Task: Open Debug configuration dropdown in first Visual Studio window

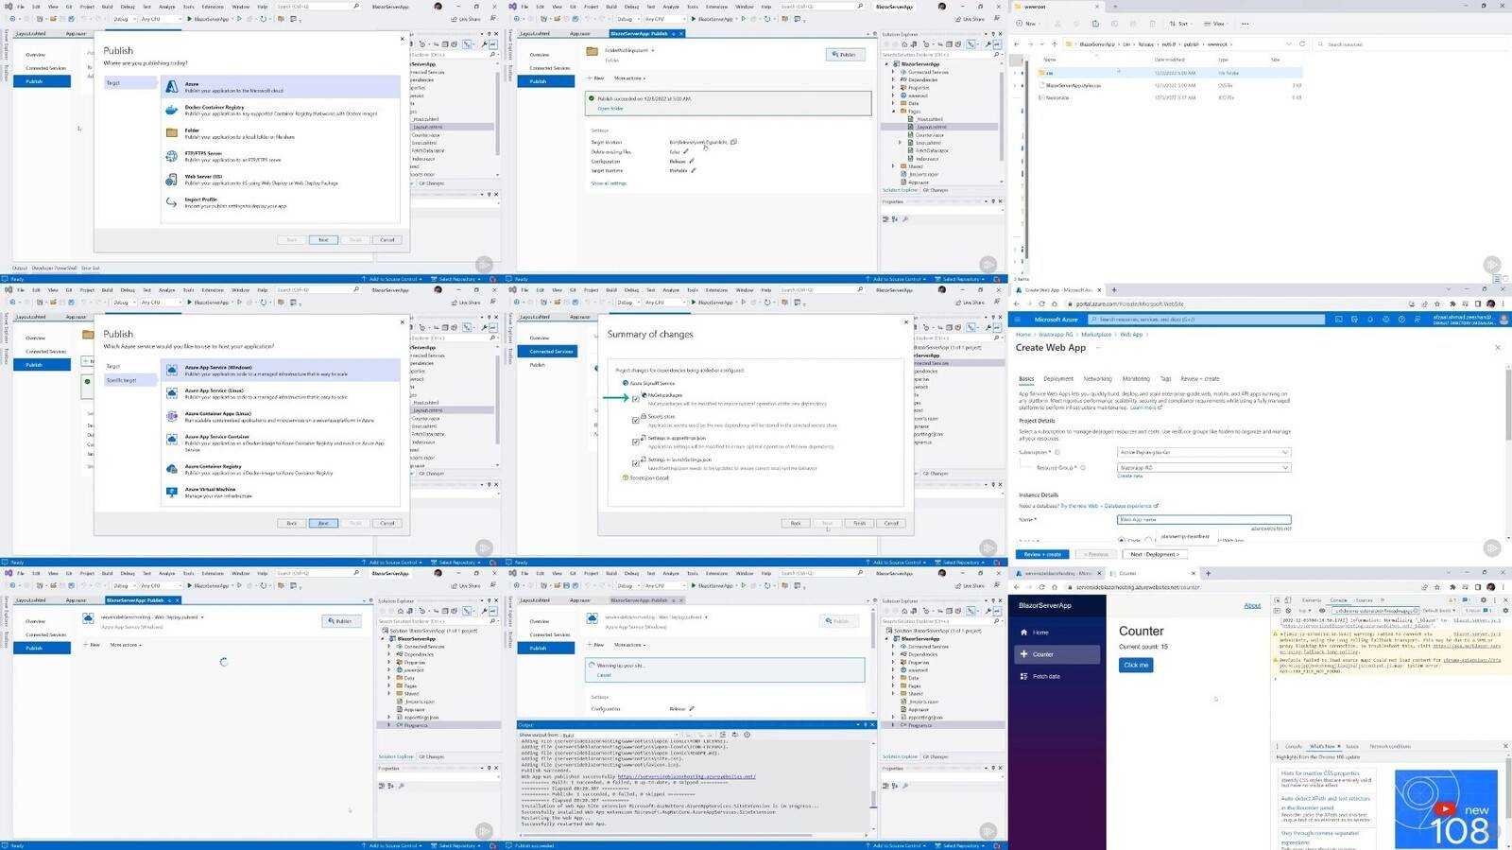Action: (x=124, y=19)
